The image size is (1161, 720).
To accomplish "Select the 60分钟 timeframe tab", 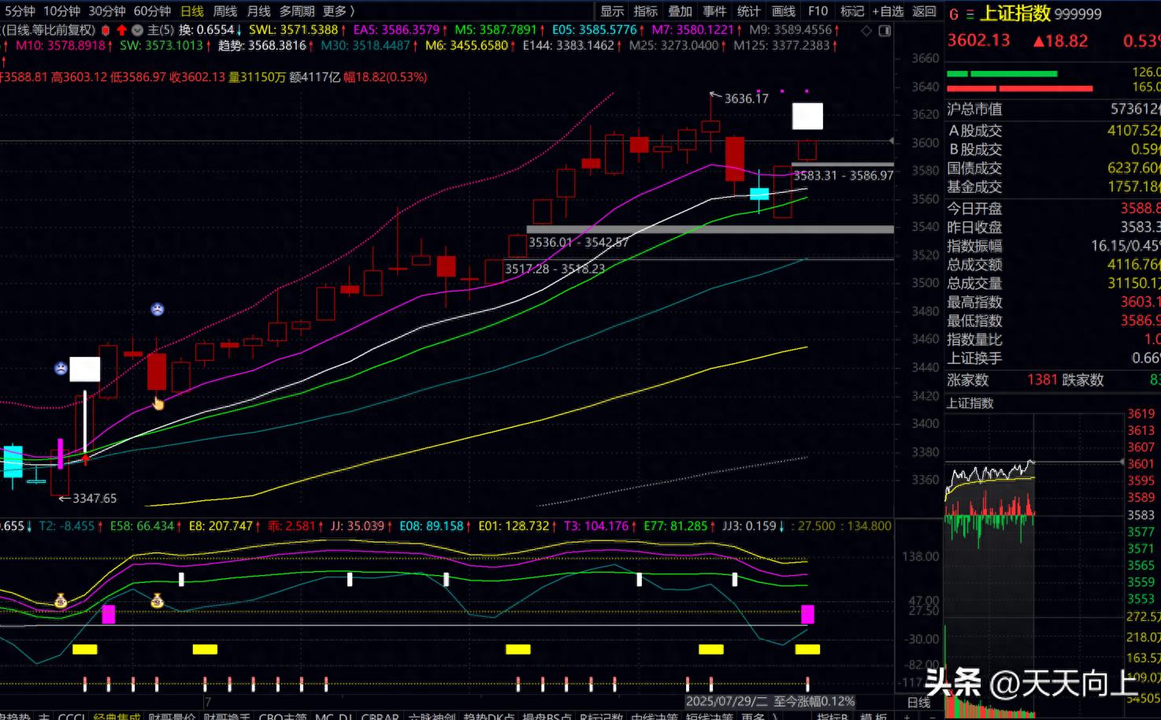I will pyautogui.click(x=152, y=11).
